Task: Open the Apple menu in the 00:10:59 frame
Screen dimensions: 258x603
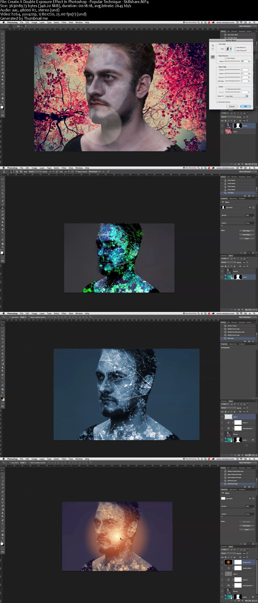Action: coord(4,313)
